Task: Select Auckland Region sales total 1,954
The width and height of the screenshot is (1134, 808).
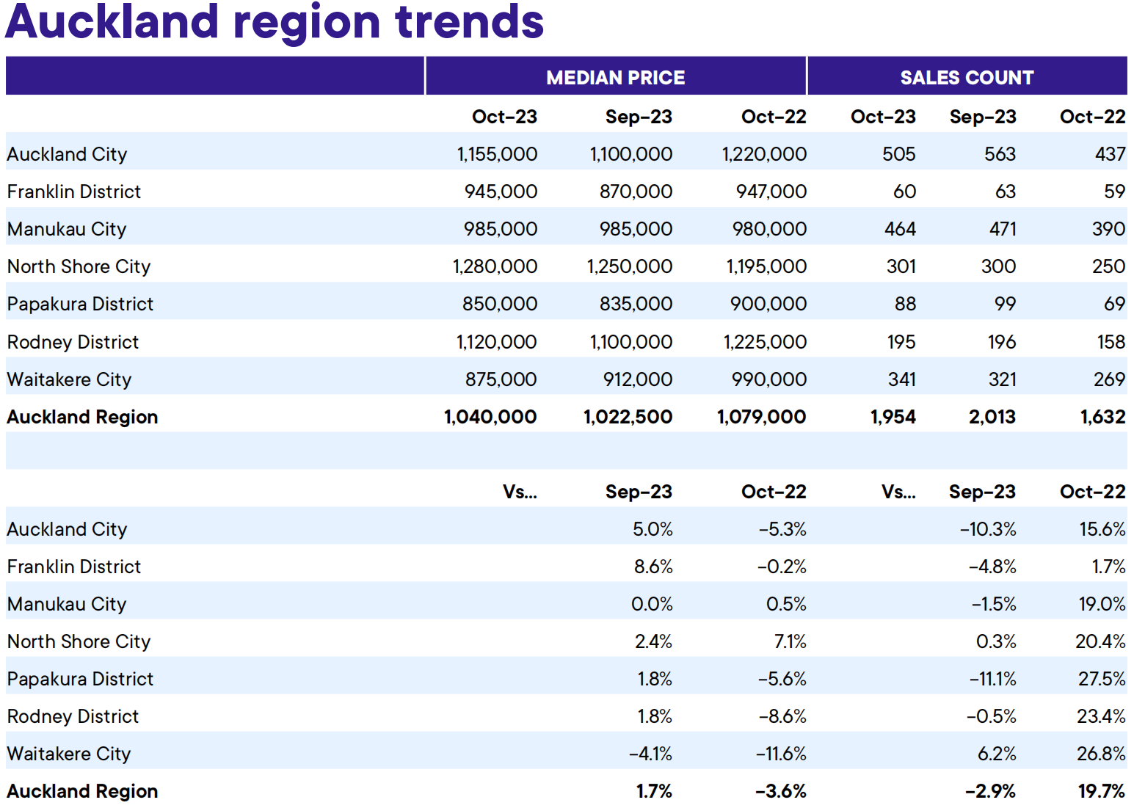Action: (x=893, y=417)
